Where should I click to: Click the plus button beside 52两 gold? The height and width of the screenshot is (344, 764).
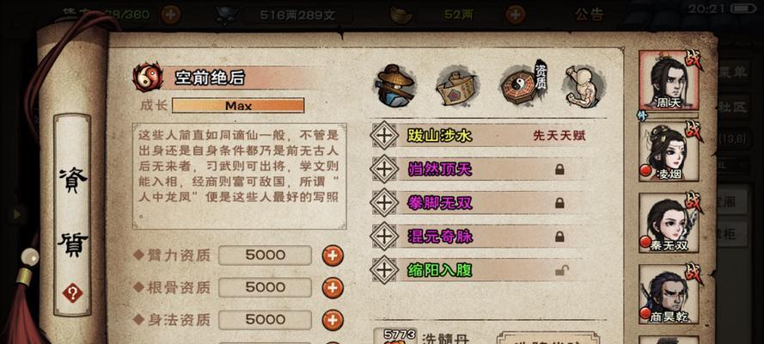515,15
